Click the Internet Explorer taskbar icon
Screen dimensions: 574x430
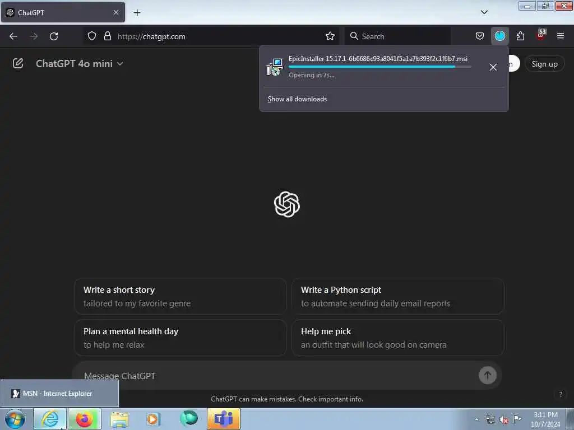tap(50, 419)
